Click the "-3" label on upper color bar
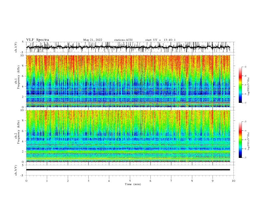This screenshot has width=263, height=203. coord(245,67)
